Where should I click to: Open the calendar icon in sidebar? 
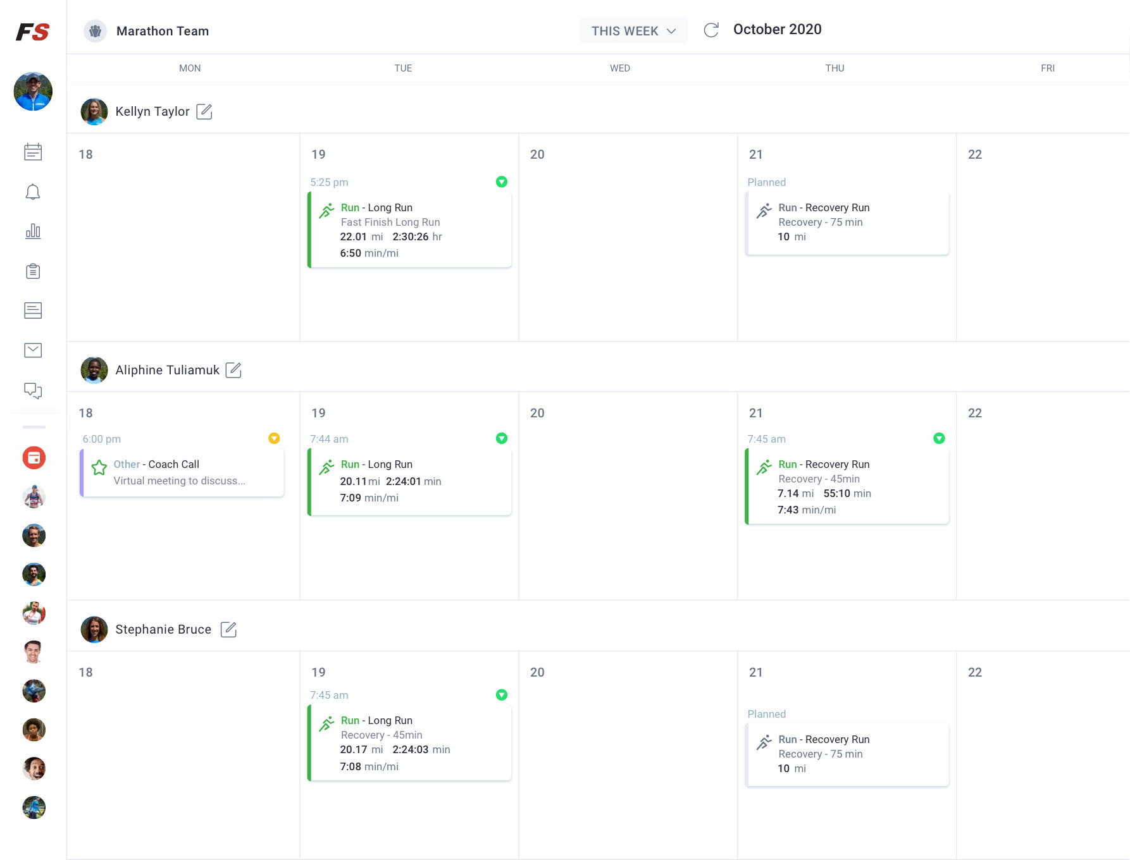pyautogui.click(x=33, y=152)
